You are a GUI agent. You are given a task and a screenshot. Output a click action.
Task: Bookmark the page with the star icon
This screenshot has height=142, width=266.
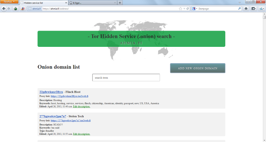(180, 9)
